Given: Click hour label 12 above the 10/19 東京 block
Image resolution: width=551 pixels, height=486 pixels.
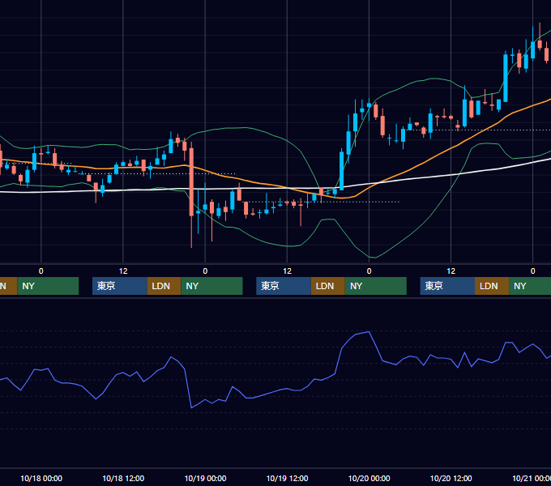Looking at the screenshot, I should 287,271.
